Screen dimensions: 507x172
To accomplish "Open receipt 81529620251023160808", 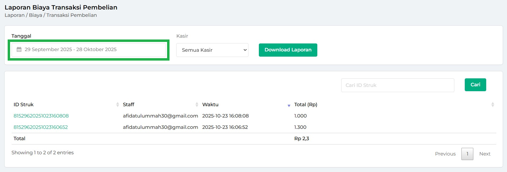I will pyautogui.click(x=41, y=116).
